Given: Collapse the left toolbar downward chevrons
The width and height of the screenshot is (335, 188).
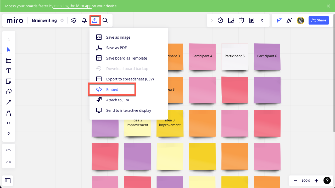Looking at the screenshot, I should (x=9, y=133).
